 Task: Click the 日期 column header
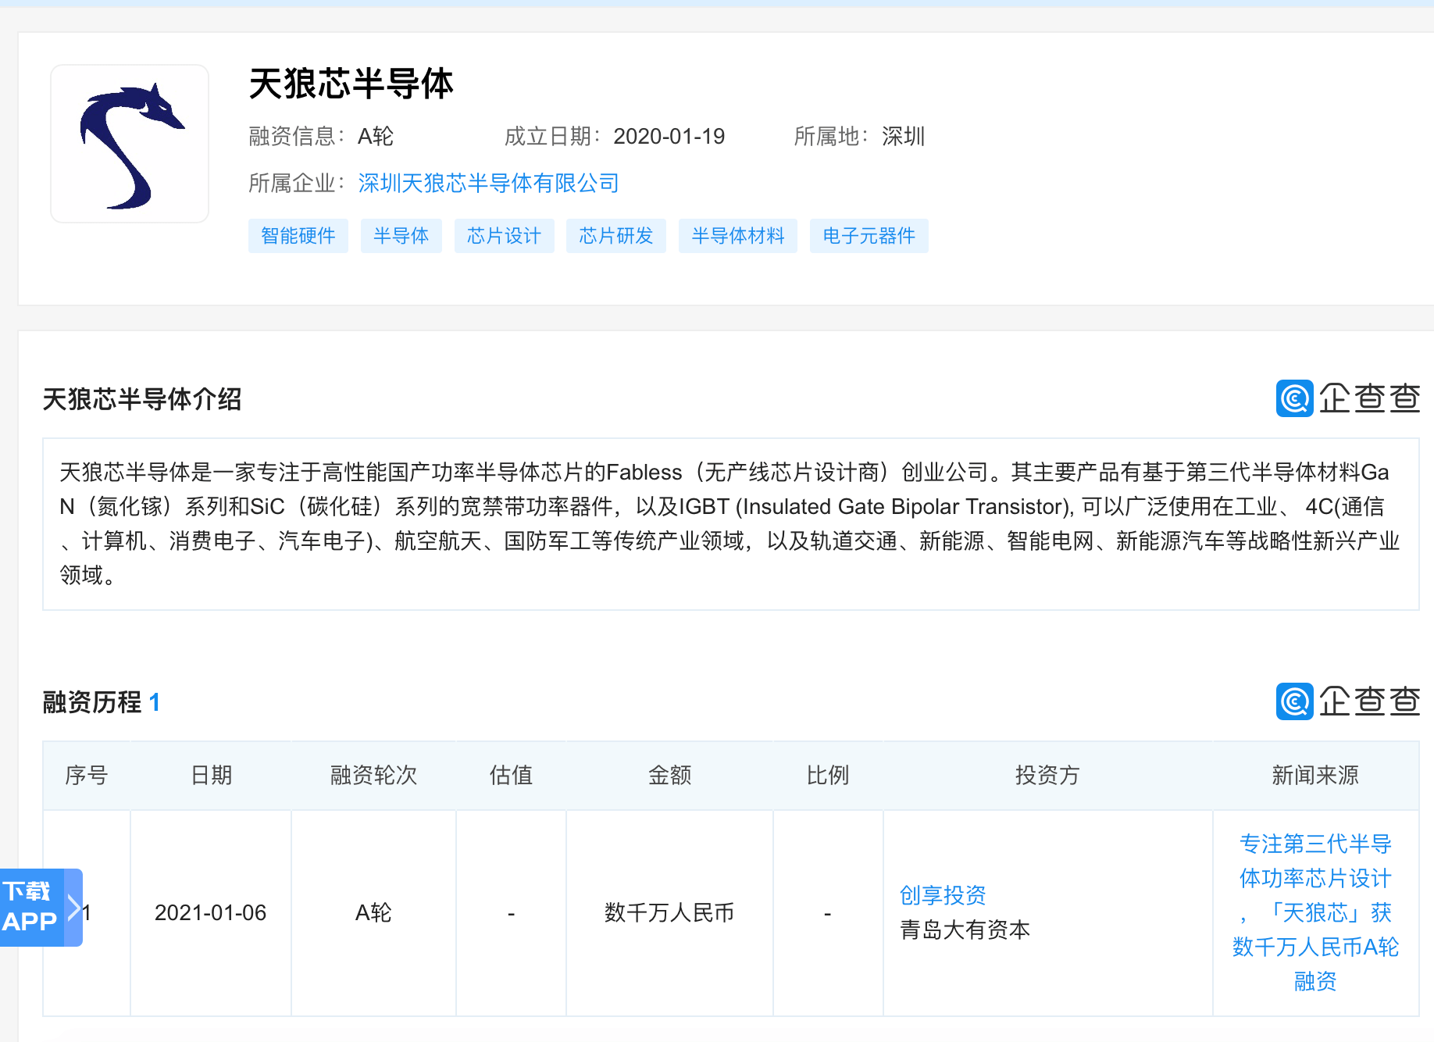pos(211,775)
